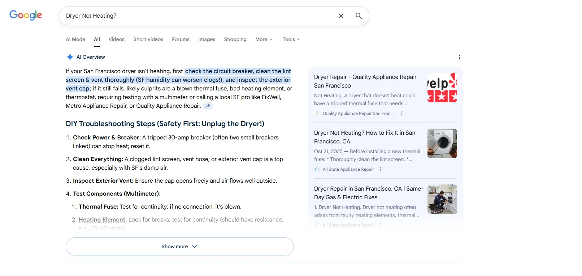
Task: Expand the More search filters dropdown
Action: (264, 39)
